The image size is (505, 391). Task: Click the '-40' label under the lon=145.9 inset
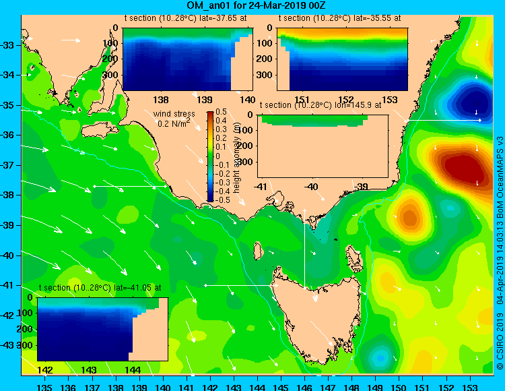(312, 187)
